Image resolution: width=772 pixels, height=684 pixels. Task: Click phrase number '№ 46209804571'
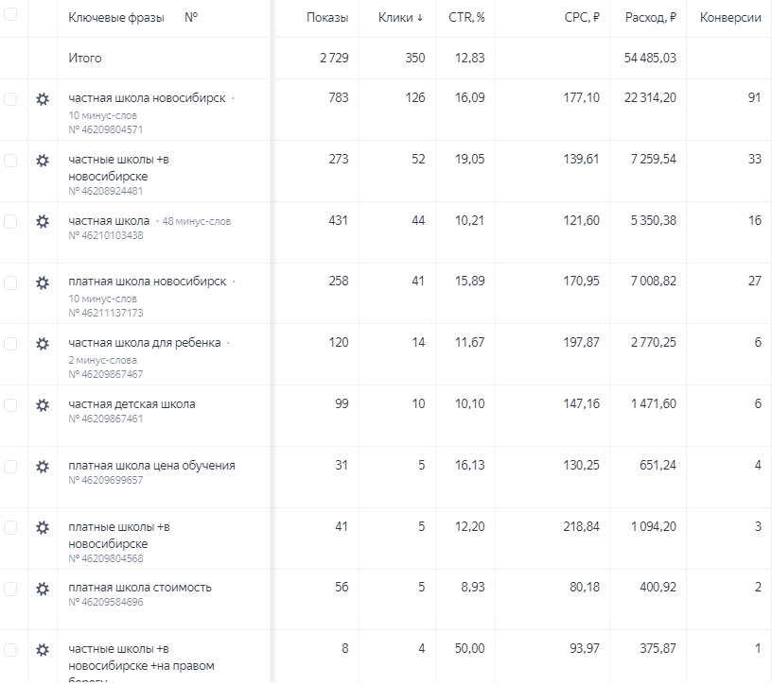point(105,129)
